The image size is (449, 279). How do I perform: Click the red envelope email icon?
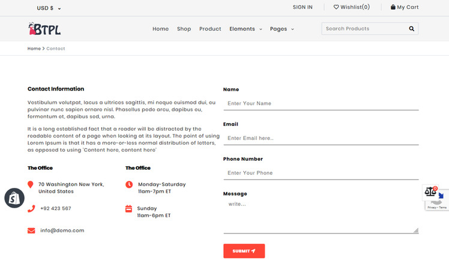click(x=31, y=230)
